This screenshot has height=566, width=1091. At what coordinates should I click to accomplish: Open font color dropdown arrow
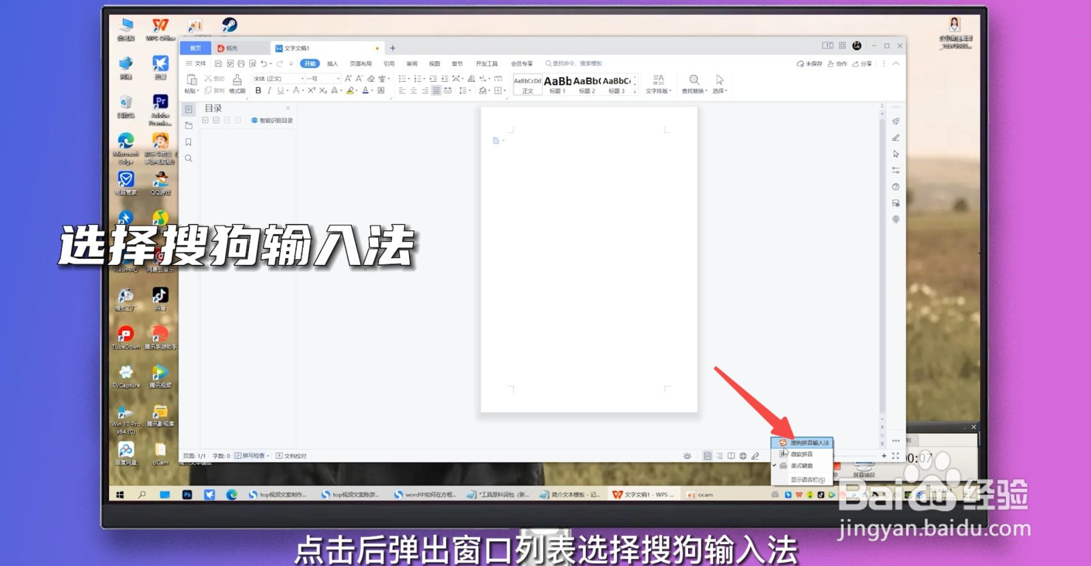click(x=372, y=91)
